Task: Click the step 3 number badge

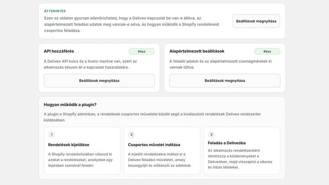Action: click(x=211, y=134)
